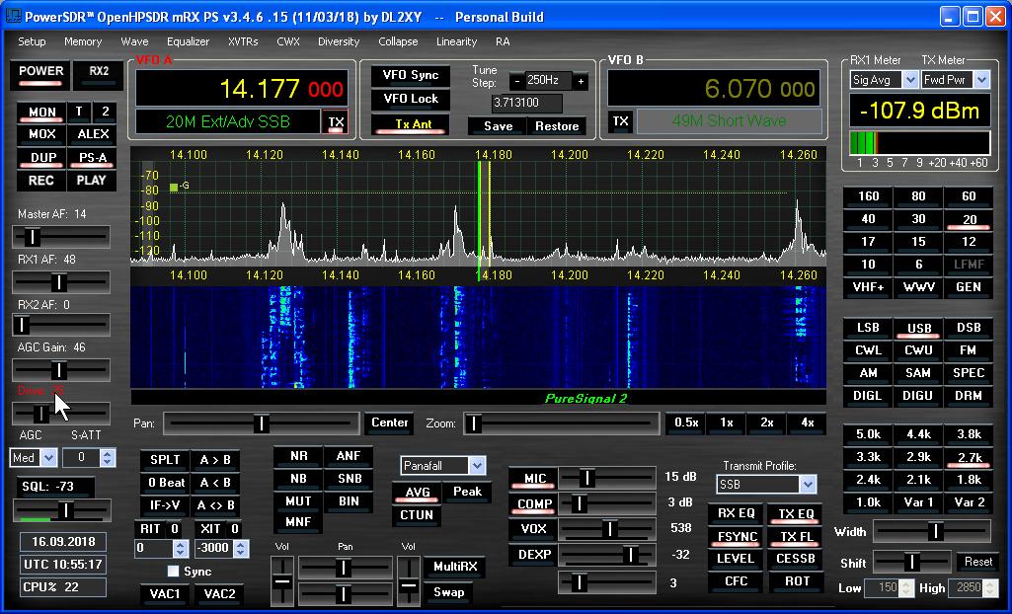Image resolution: width=1012 pixels, height=614 pixels.
Task: Adjust the Master AF volume slider
Action: click(60, 237)
